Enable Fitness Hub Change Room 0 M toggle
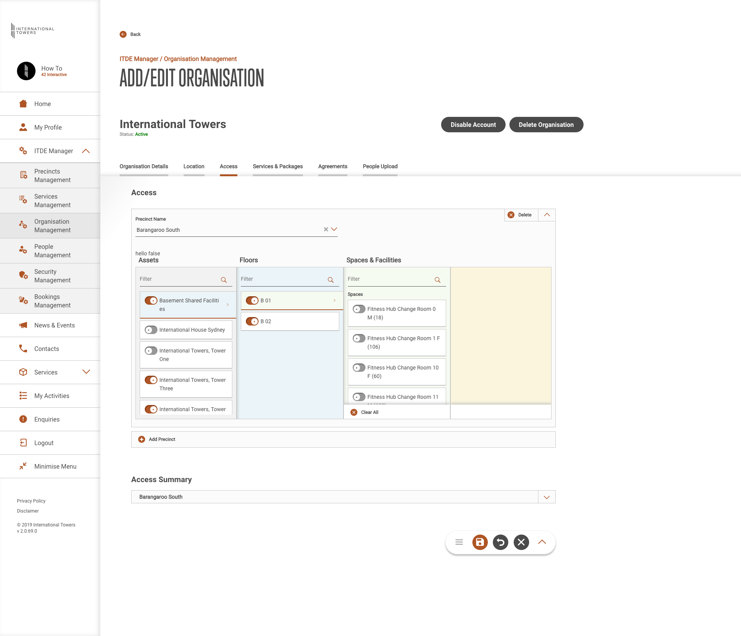 pos(359,309)
